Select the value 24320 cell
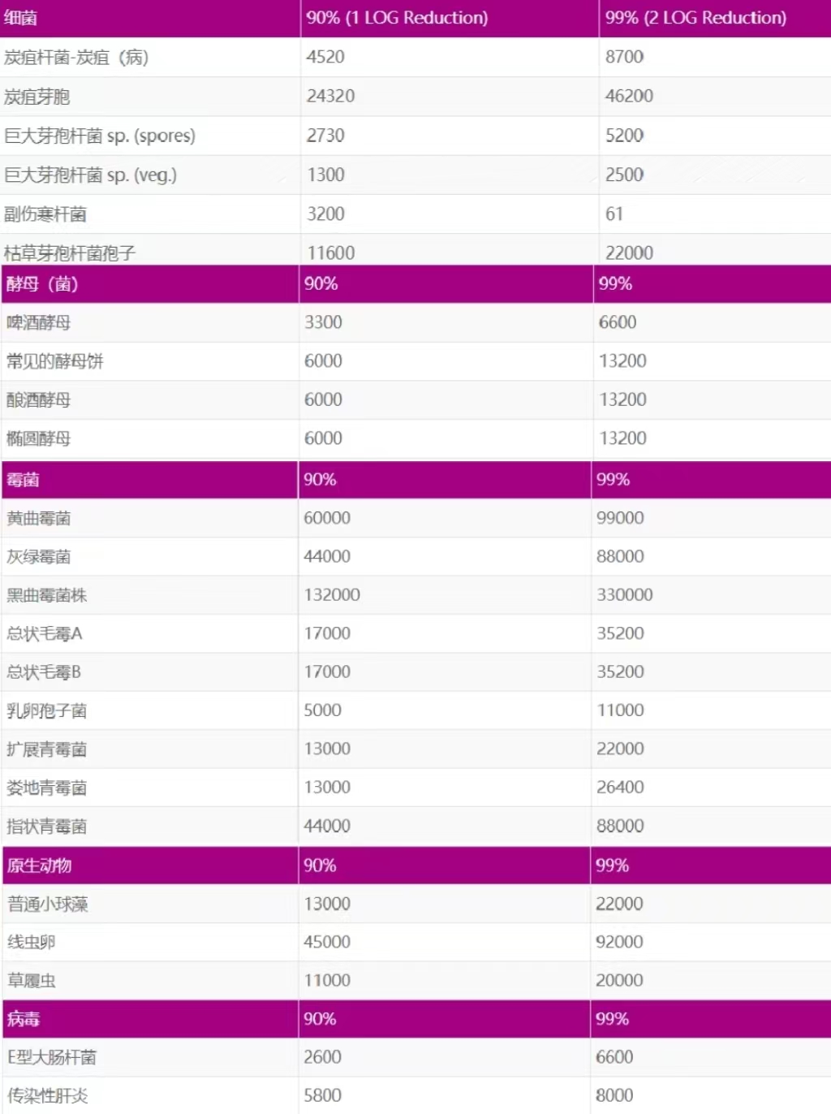 (x=330, y=96)
